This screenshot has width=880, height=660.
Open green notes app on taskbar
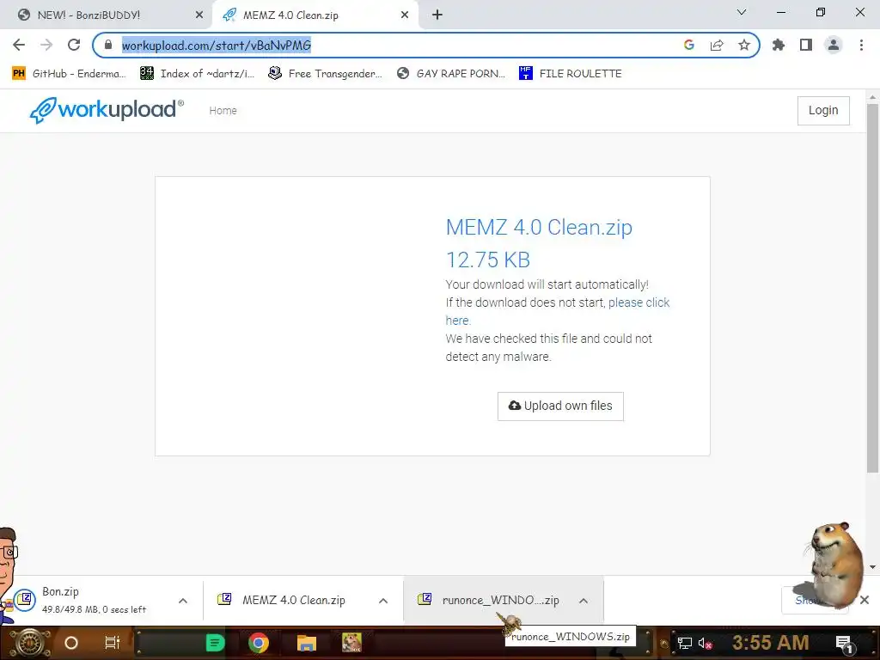(215, 643)
